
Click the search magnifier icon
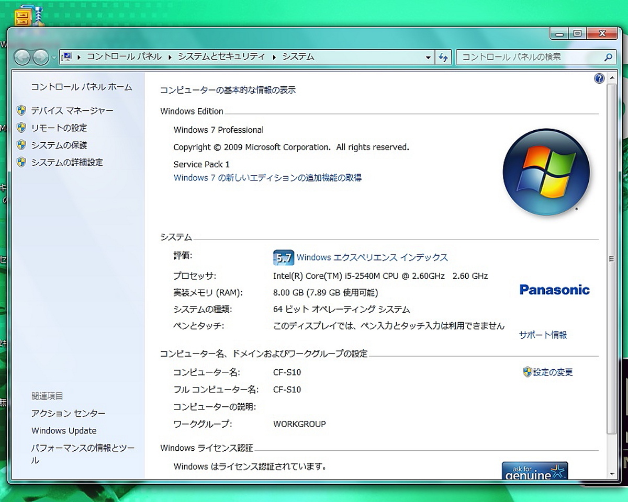click(608, 57)
